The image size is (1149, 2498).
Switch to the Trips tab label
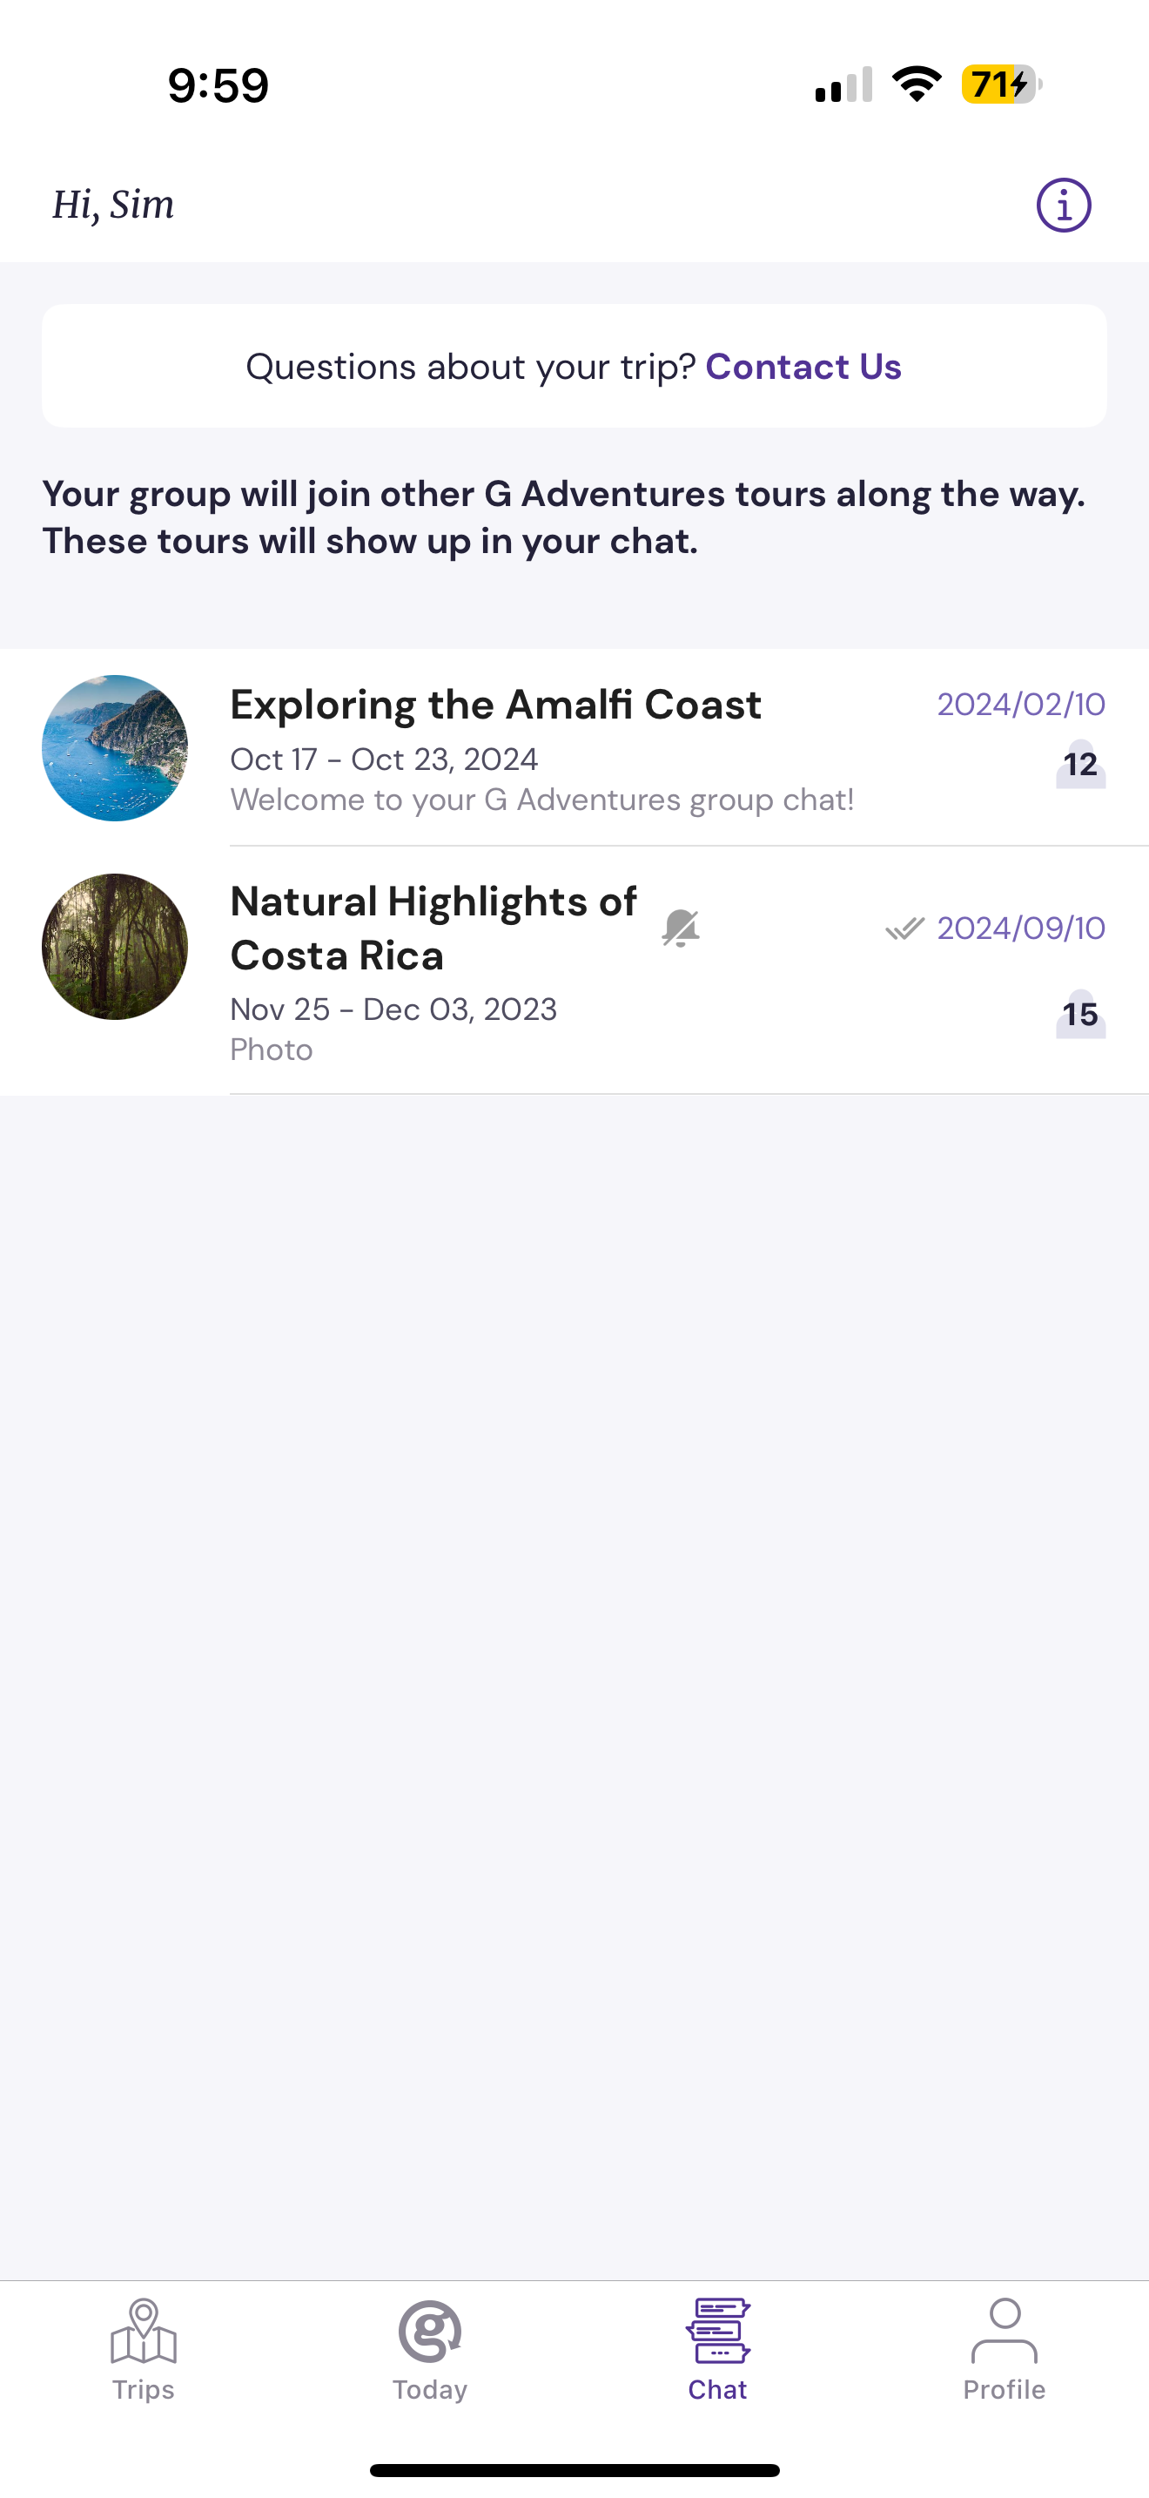(x=144, y=2389)
